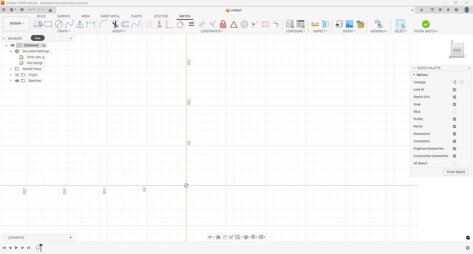Open the CONFIGURE dropdown menu
Screen dimensions: 473x254
point(296,31)
